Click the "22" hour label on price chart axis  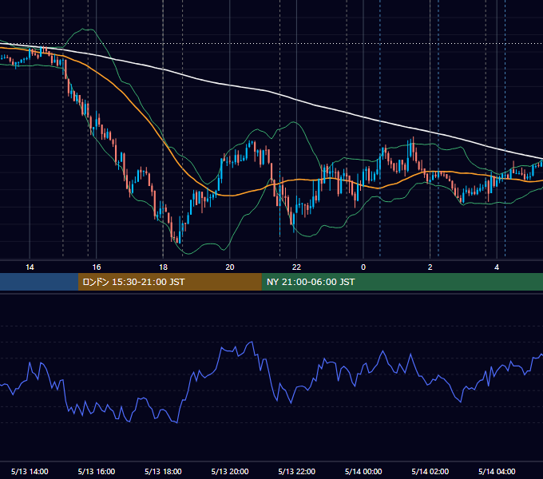click(x=296, y=267)
